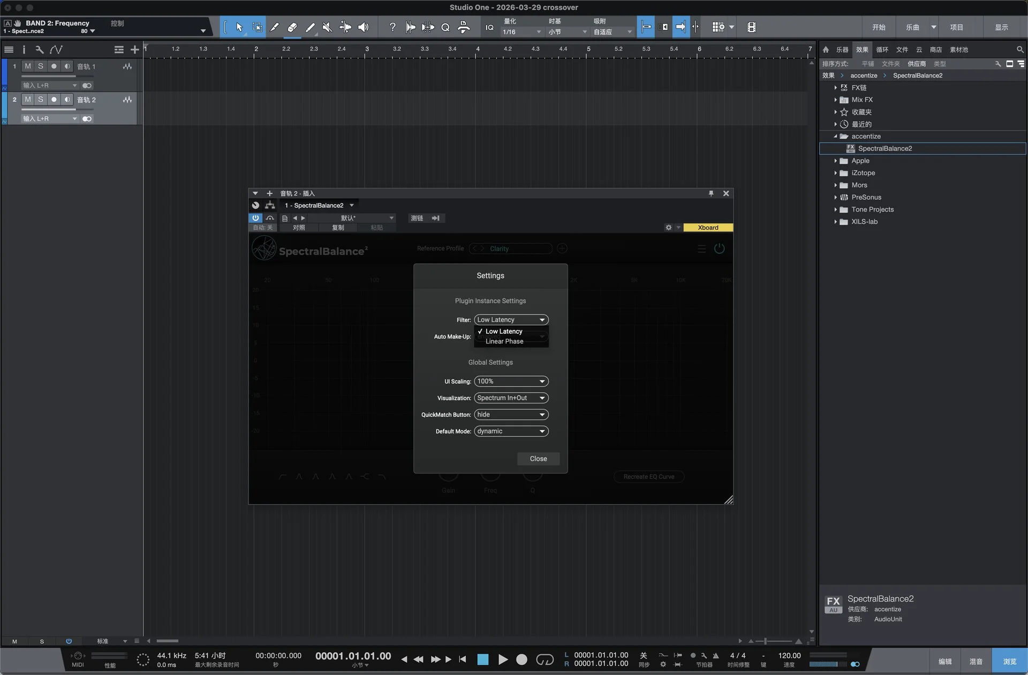The height and width of the screenshot is (675, 1028).
Task: Open the Default Mode dropdown
Action: 511,431
